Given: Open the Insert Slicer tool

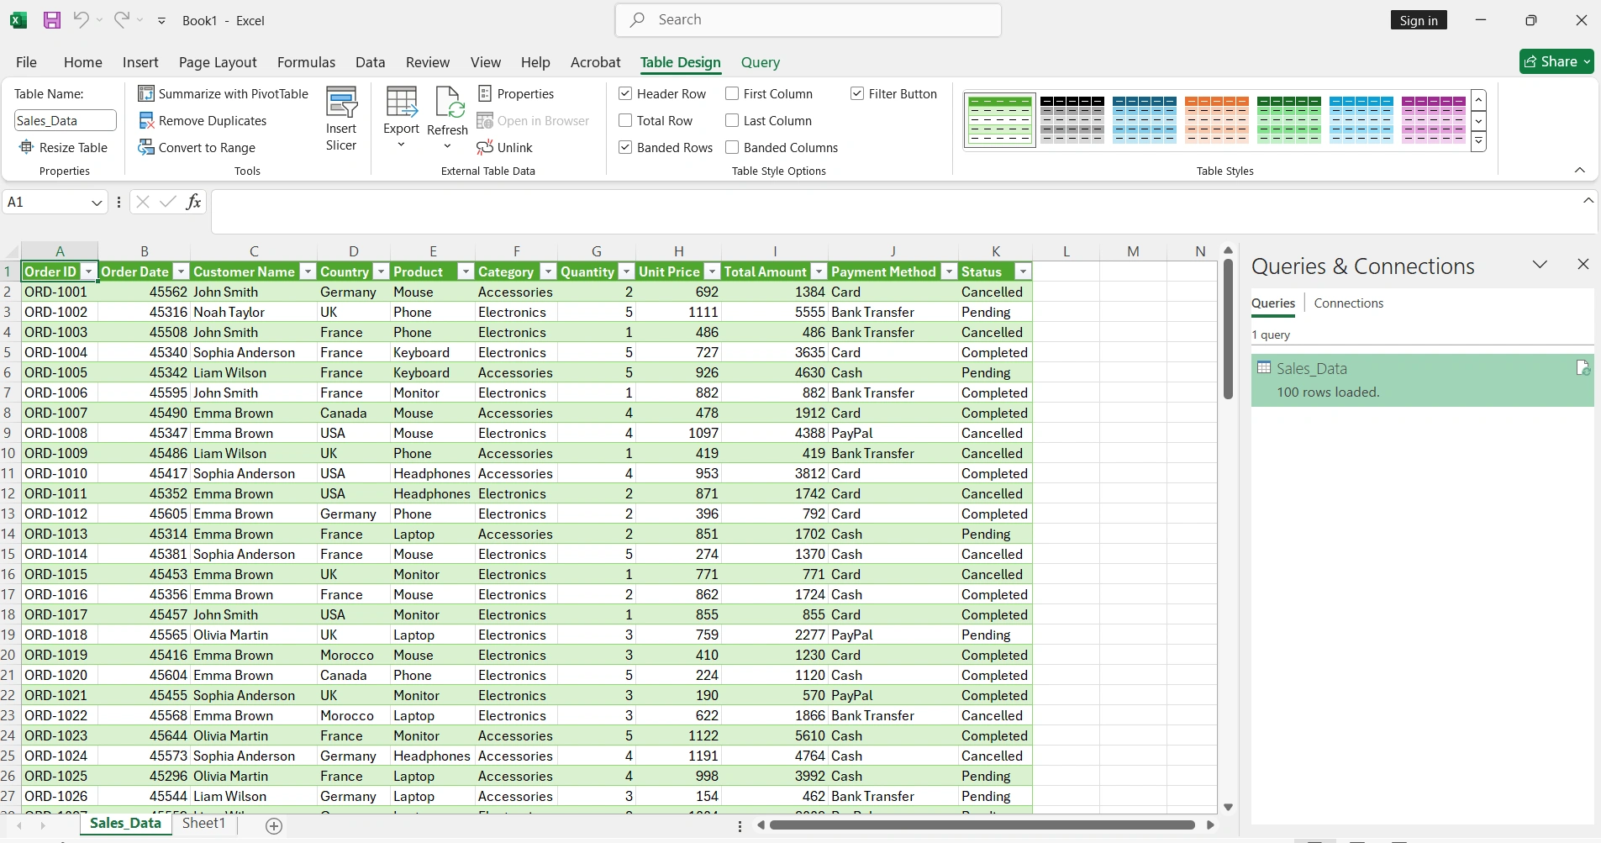Looking at the screenshot, I should click(x=340, y=116).
